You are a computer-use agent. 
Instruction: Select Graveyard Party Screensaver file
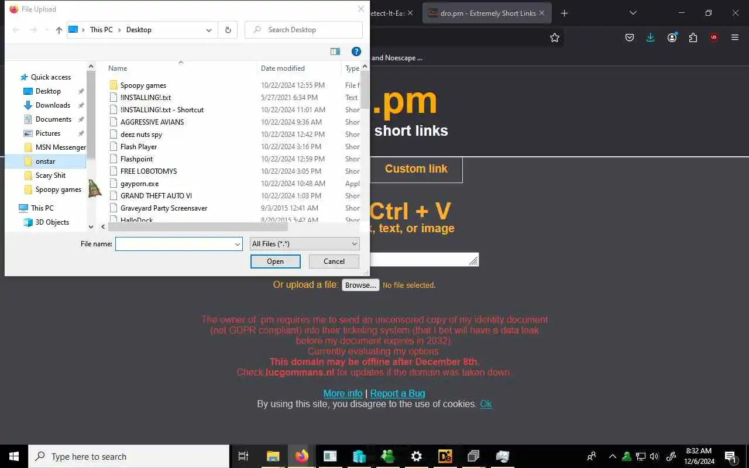pos(164,208)
